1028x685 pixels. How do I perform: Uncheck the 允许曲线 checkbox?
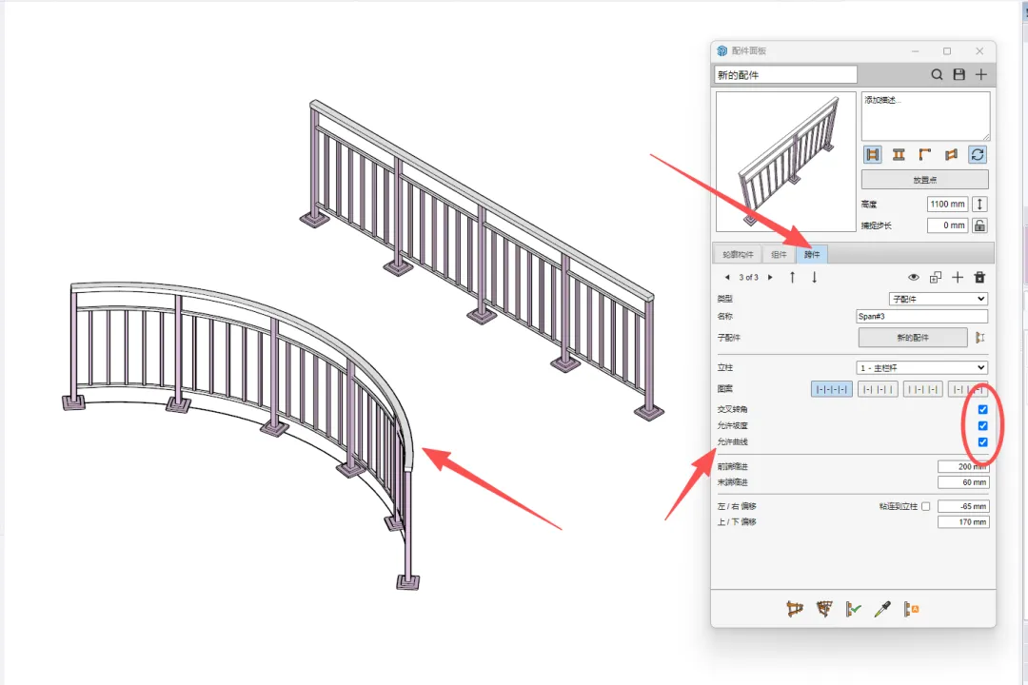tap(982, 442)
